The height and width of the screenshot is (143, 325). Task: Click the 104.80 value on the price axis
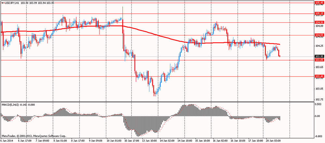pos(319,26)
